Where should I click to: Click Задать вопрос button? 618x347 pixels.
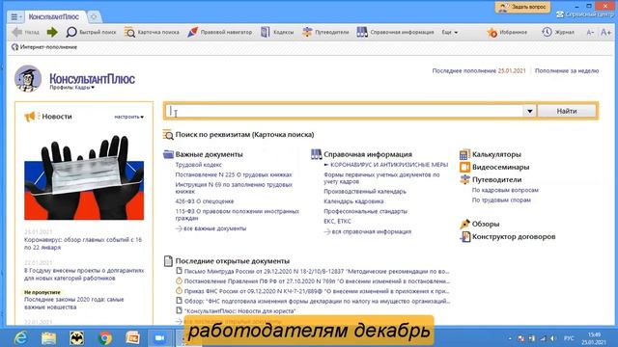(x=522, y=7)
